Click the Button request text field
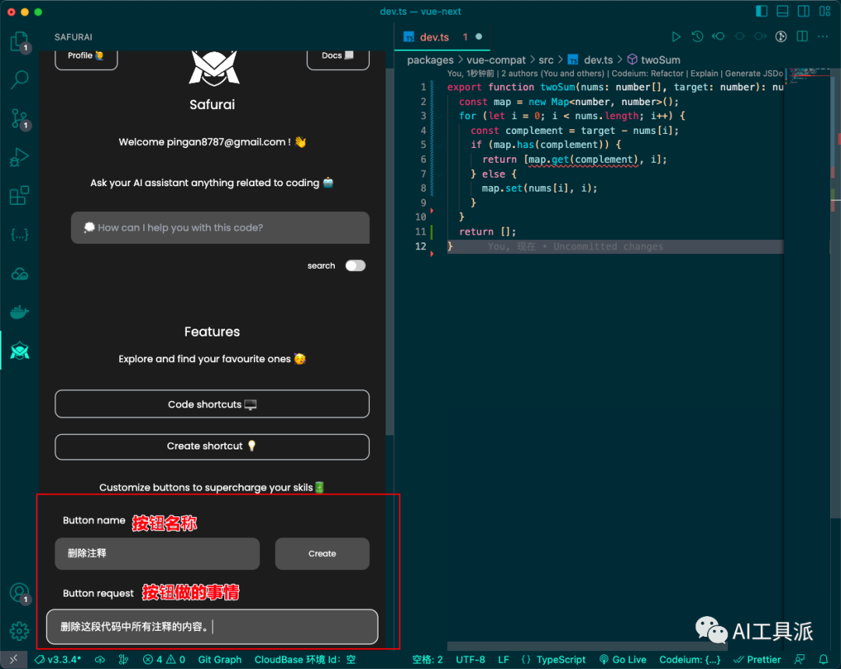 [x=212, y=627]
